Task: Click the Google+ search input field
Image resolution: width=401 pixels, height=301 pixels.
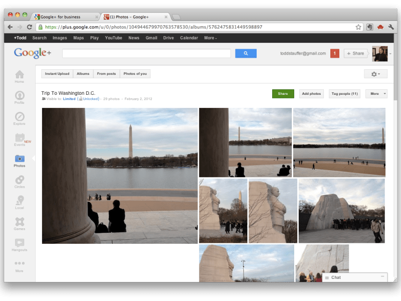Action: (x=146, y=53)
